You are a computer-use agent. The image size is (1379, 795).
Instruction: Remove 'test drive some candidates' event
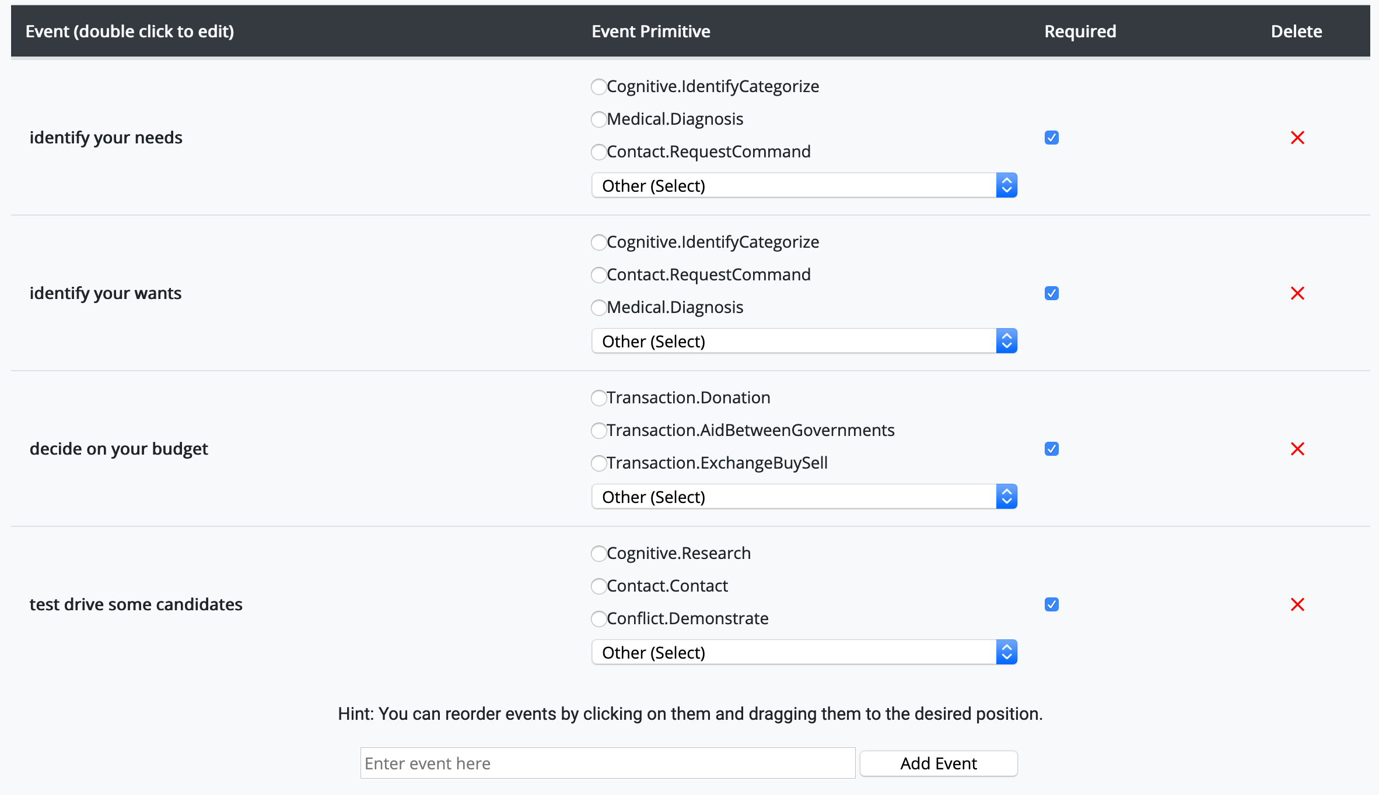pos(1297,604)
